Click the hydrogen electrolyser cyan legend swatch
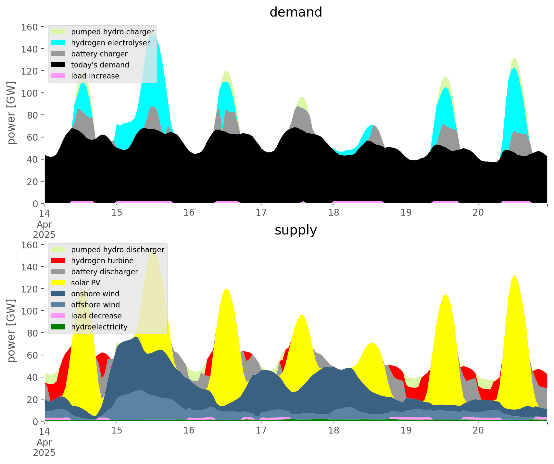Screen dimensions: 554x464 point(58,43)
